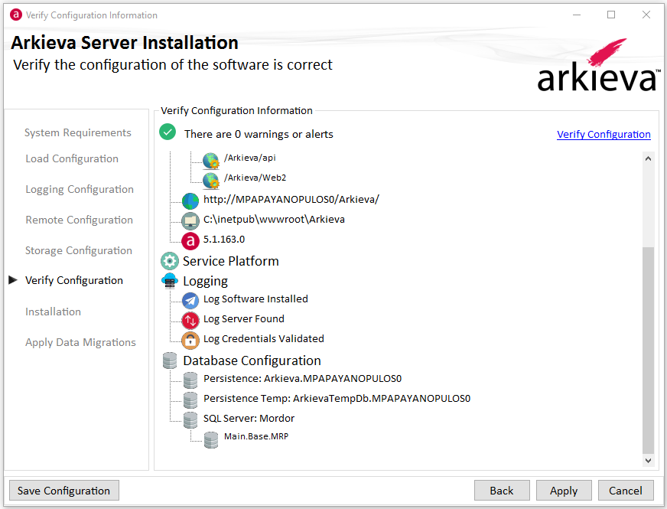The width and height of the screenshot is (667, 509).
Task: Click the vertical scrollbar thumb
Action: (x=648, y=350)
